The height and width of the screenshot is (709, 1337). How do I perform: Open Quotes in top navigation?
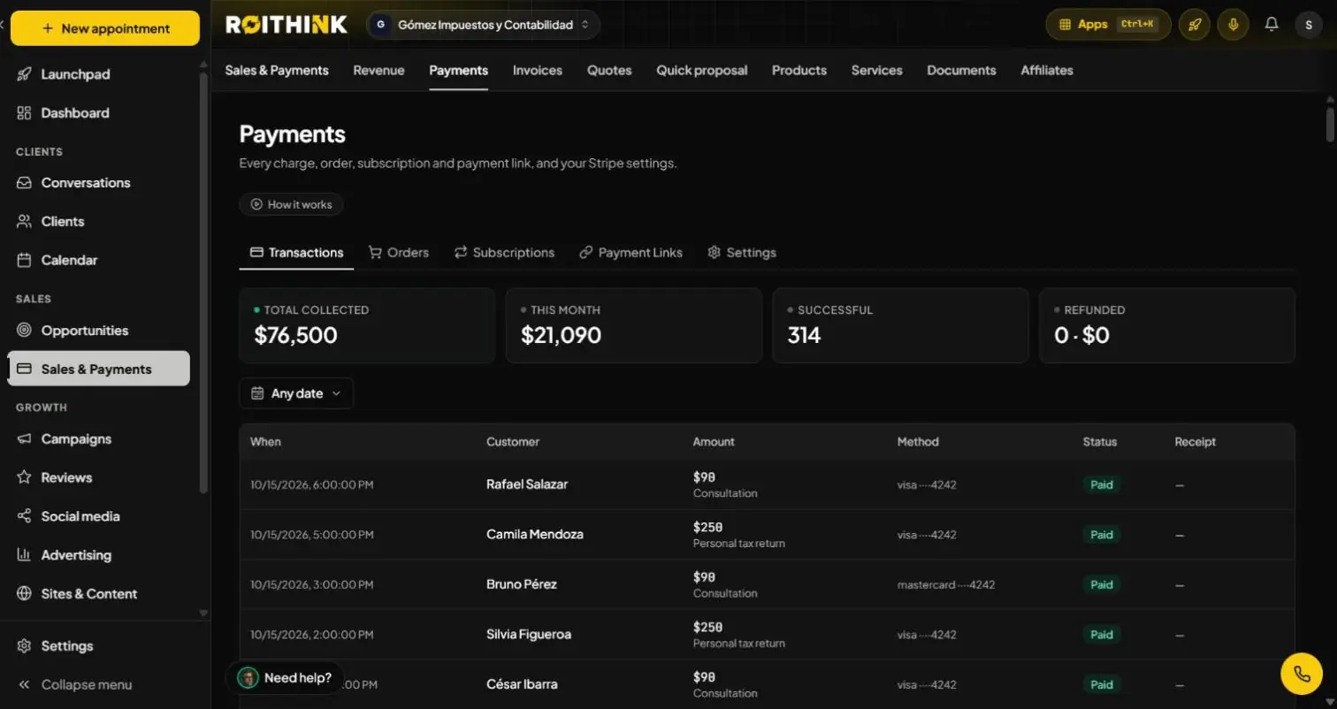coord(609,71)
